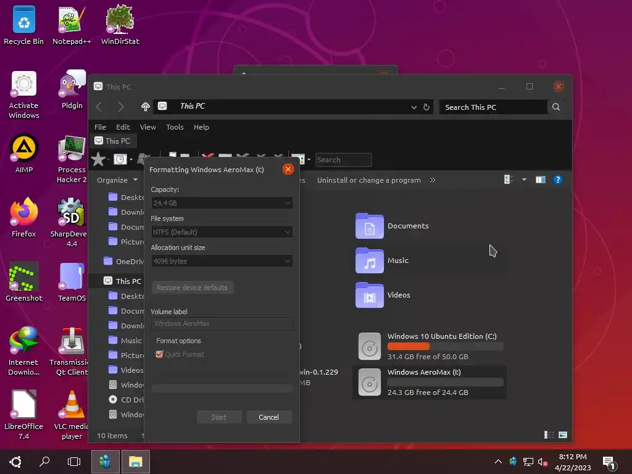Image resolution: width=632 pixels, height=474 pixels.
Task: Open the Edit menu
Action: click(123, 127)
